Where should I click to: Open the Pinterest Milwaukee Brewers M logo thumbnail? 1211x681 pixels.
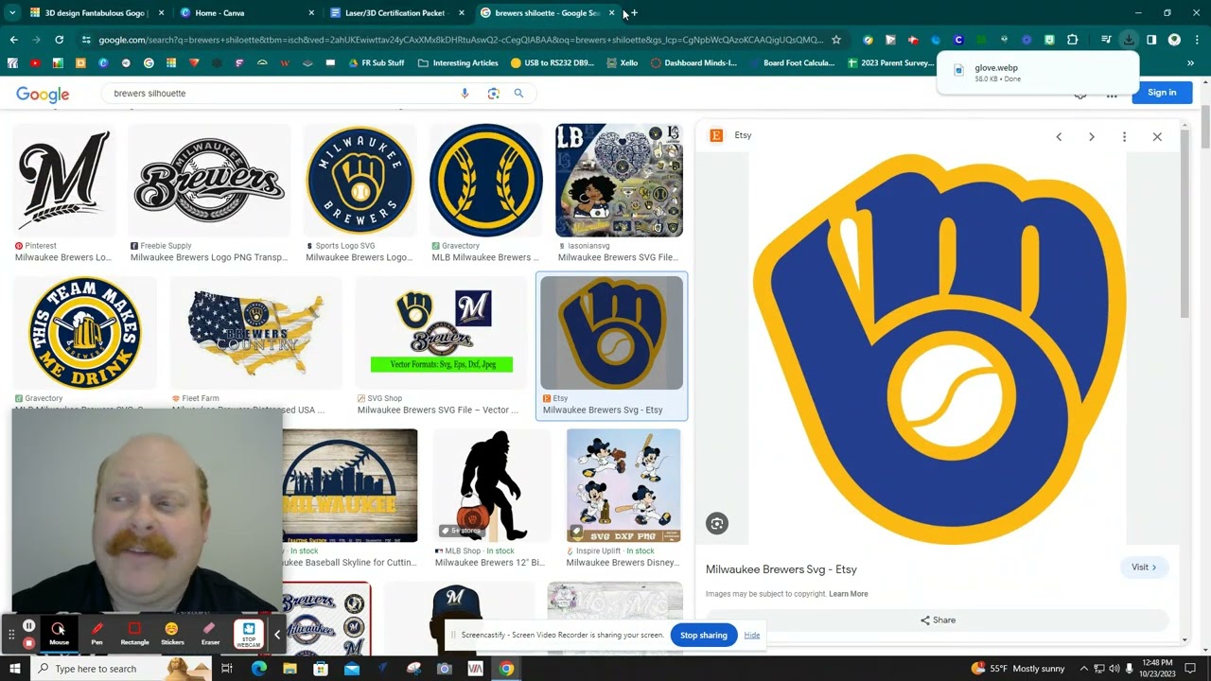(63, 180)
